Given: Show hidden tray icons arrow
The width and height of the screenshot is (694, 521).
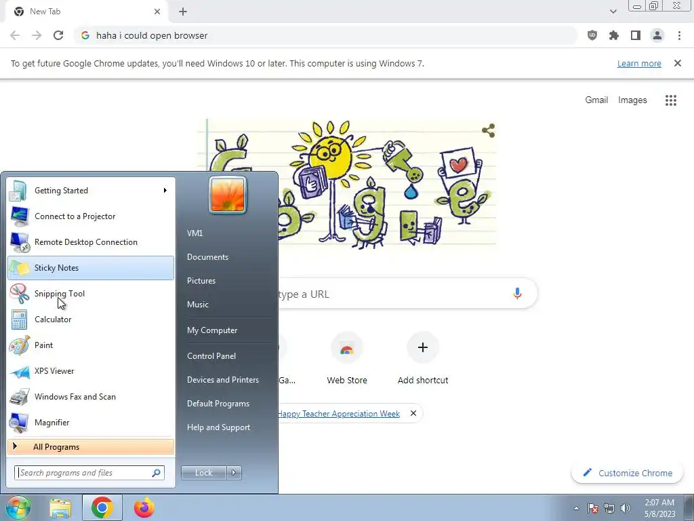Looking at the screenshot, I should pos(576,508).
